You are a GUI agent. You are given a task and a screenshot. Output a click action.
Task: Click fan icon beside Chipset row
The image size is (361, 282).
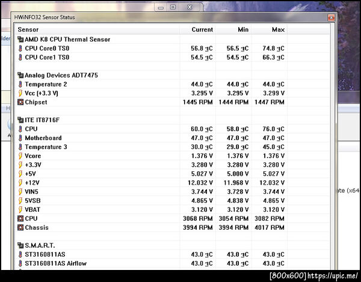[20, 102]
